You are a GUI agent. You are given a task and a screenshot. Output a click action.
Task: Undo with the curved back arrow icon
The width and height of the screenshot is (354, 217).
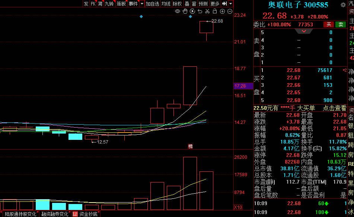click(200, 11)
